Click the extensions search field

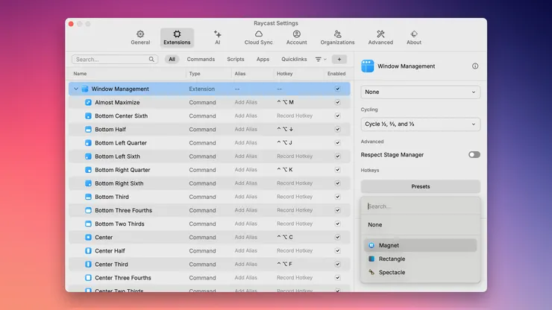point(115,60)
